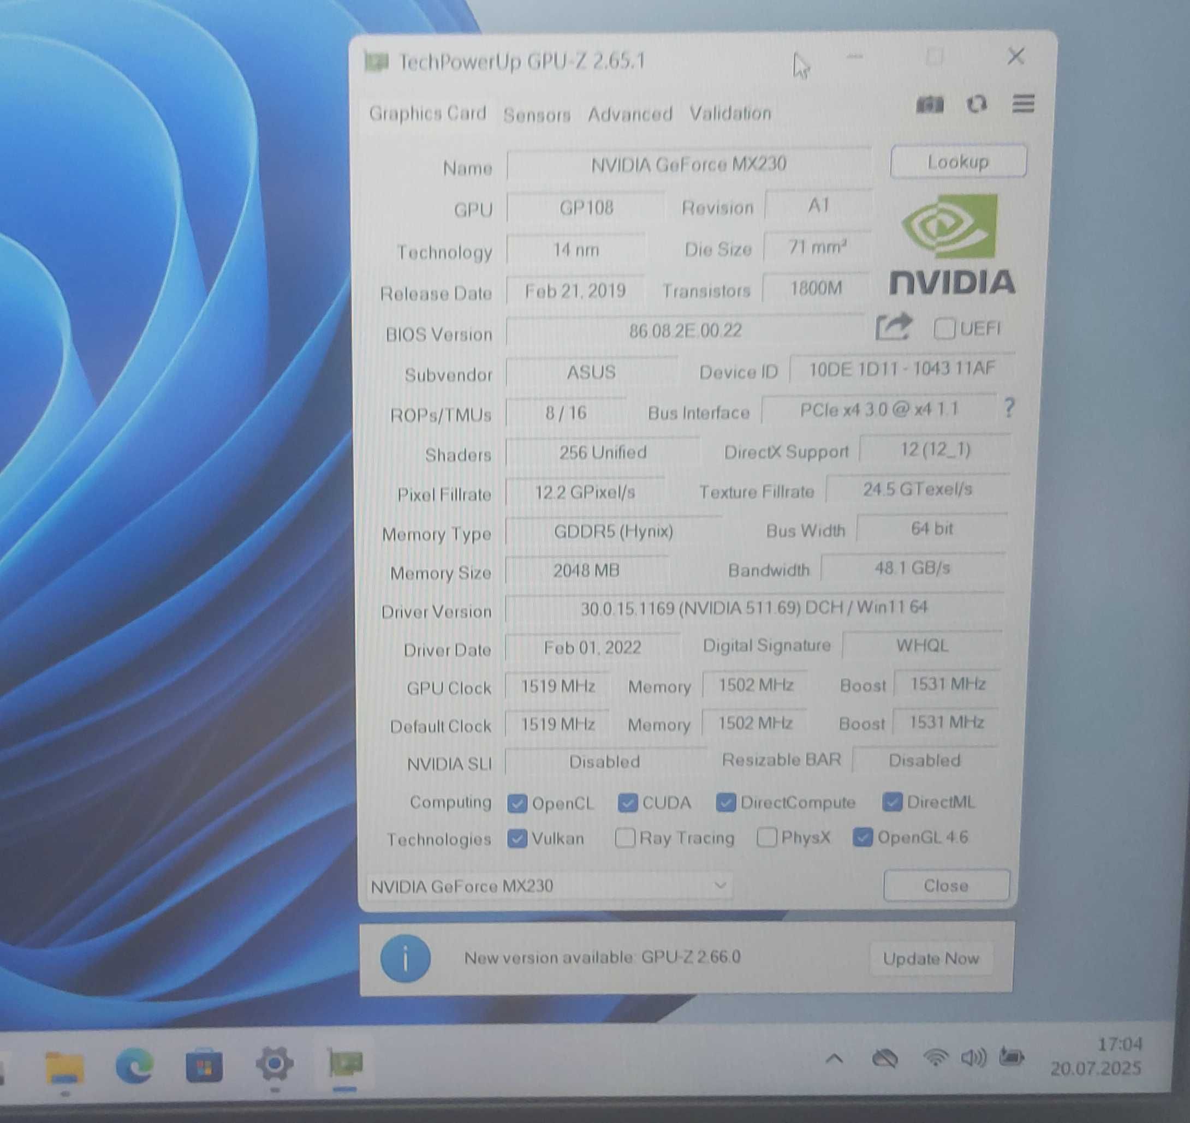Toggle the Vulkan checkbox

coord(517,839)
